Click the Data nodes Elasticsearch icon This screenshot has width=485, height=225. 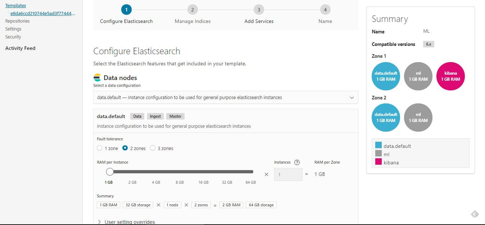97,77
